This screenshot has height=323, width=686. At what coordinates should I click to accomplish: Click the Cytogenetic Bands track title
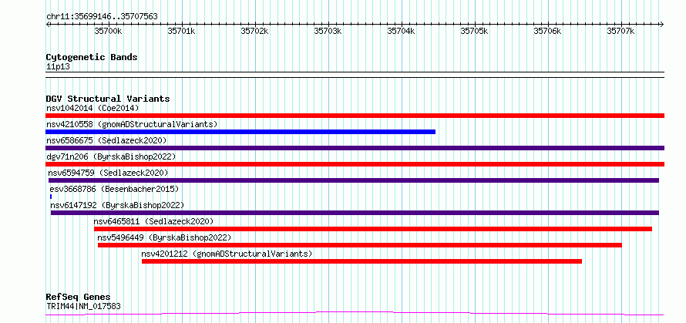coord(92,57)
